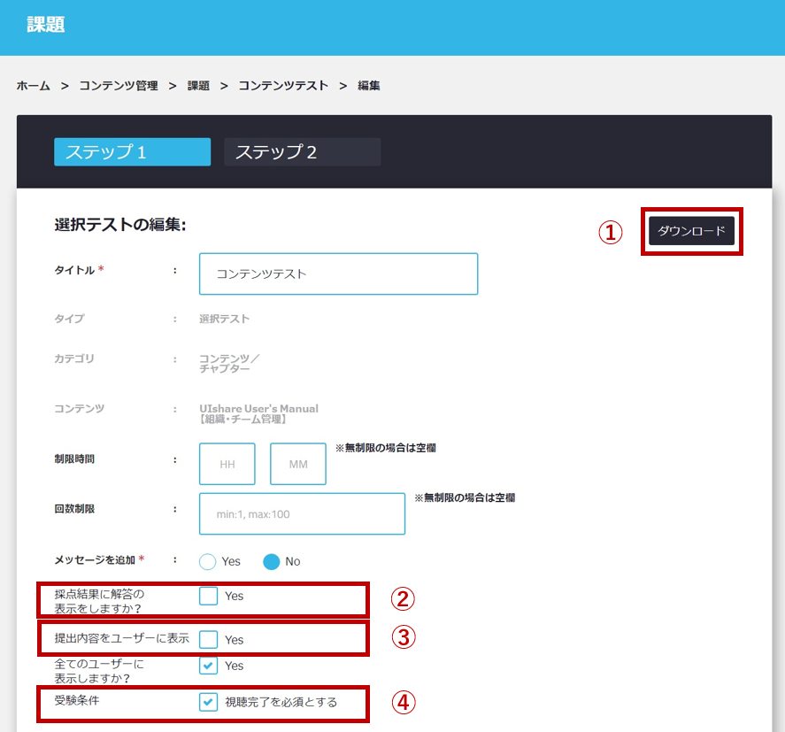This screenshot has width=785, height=732.
Task: Select the ステップ 1 tab
Action: [x=132, y=152]
